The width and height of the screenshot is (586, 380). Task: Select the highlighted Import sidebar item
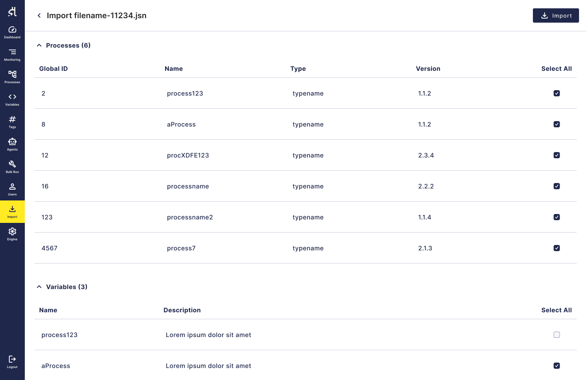[x=12, y=212]
